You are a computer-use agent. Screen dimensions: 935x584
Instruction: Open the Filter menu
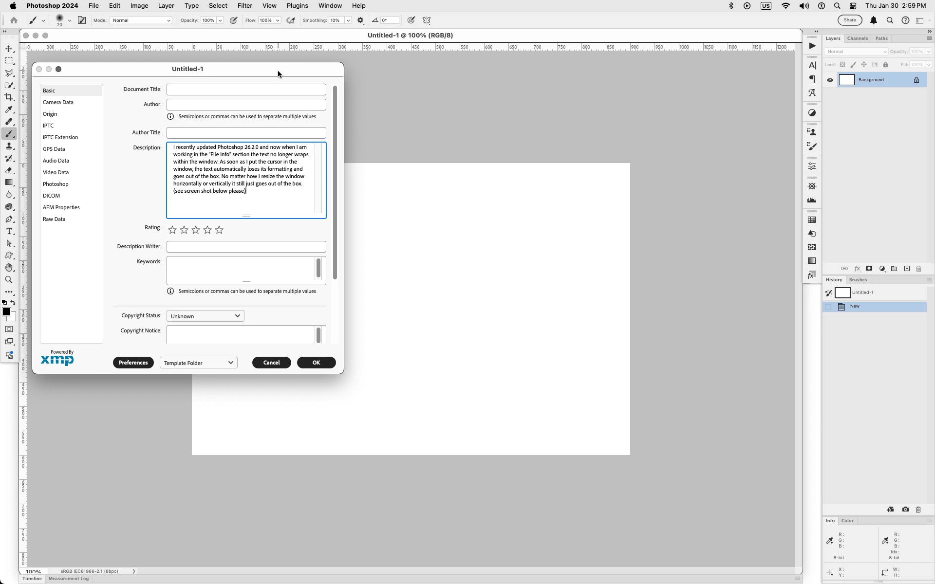(244, 6)
